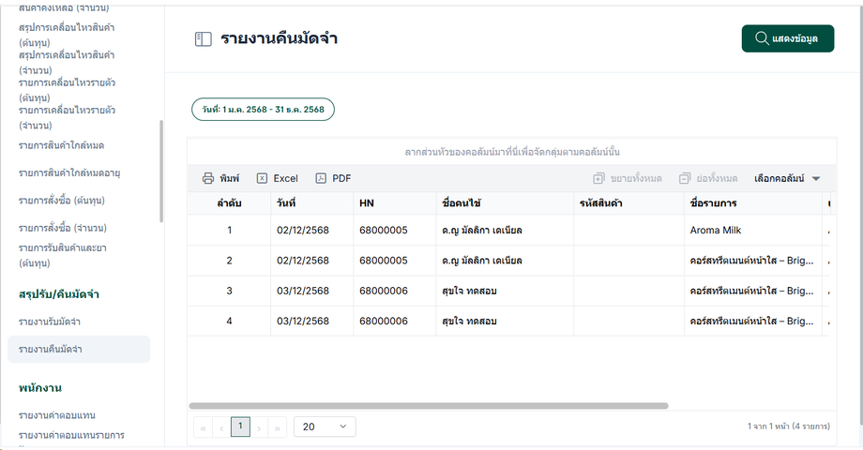The width and height of the screenshot is (863, 450).
Task: Open สรุปการเคลื่อนไหวสินค้า (จำนวน) in sidebar
Action: tap(67, 62)
